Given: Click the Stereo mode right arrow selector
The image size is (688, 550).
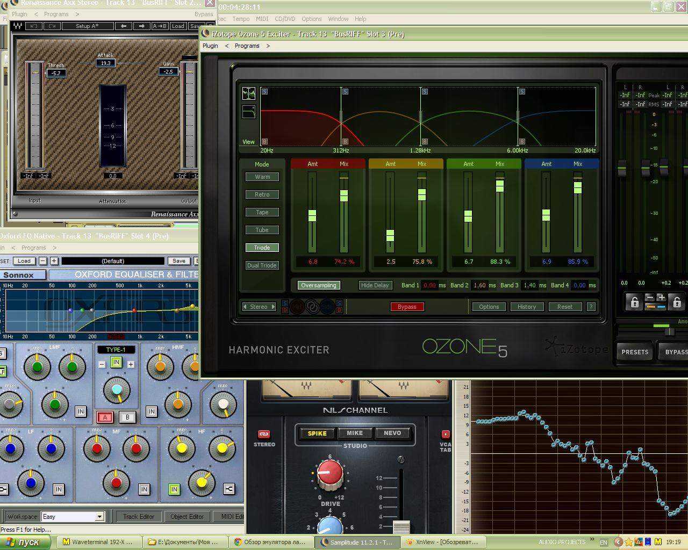Looking at the screenshot, I should coord(273,307).
